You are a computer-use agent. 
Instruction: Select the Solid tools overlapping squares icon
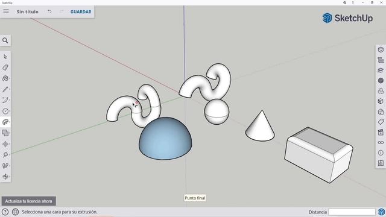[5, 133]
